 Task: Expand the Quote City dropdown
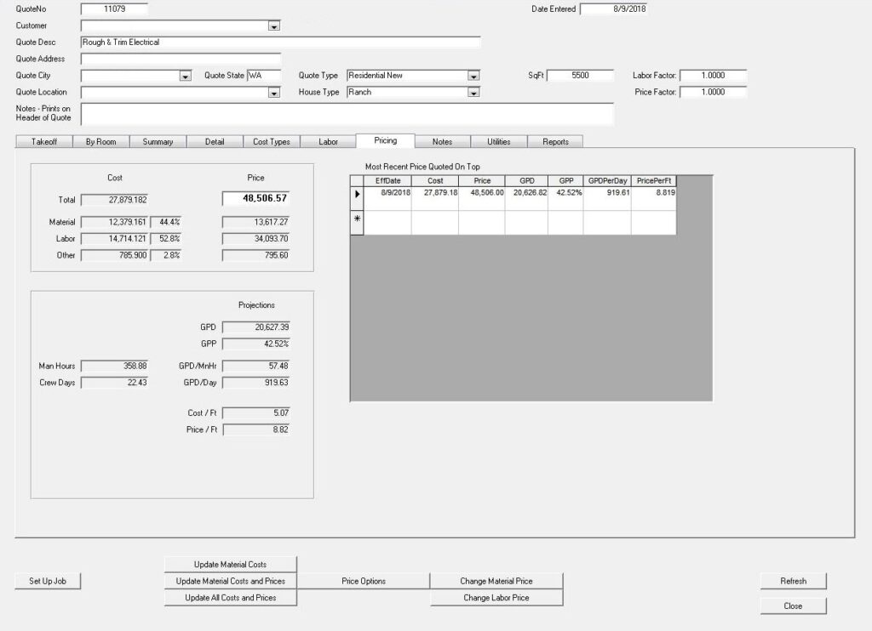coord(185,76)
